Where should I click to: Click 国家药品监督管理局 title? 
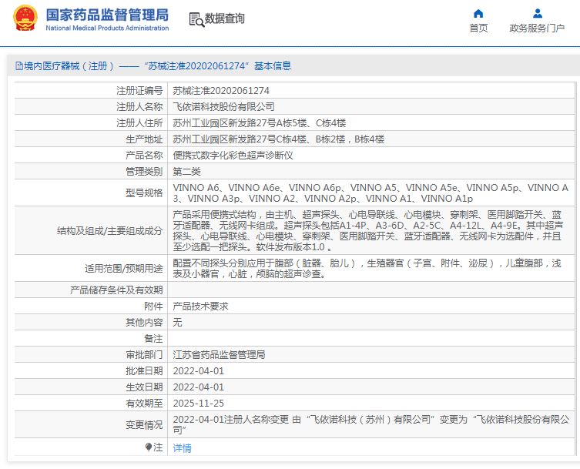107,15
